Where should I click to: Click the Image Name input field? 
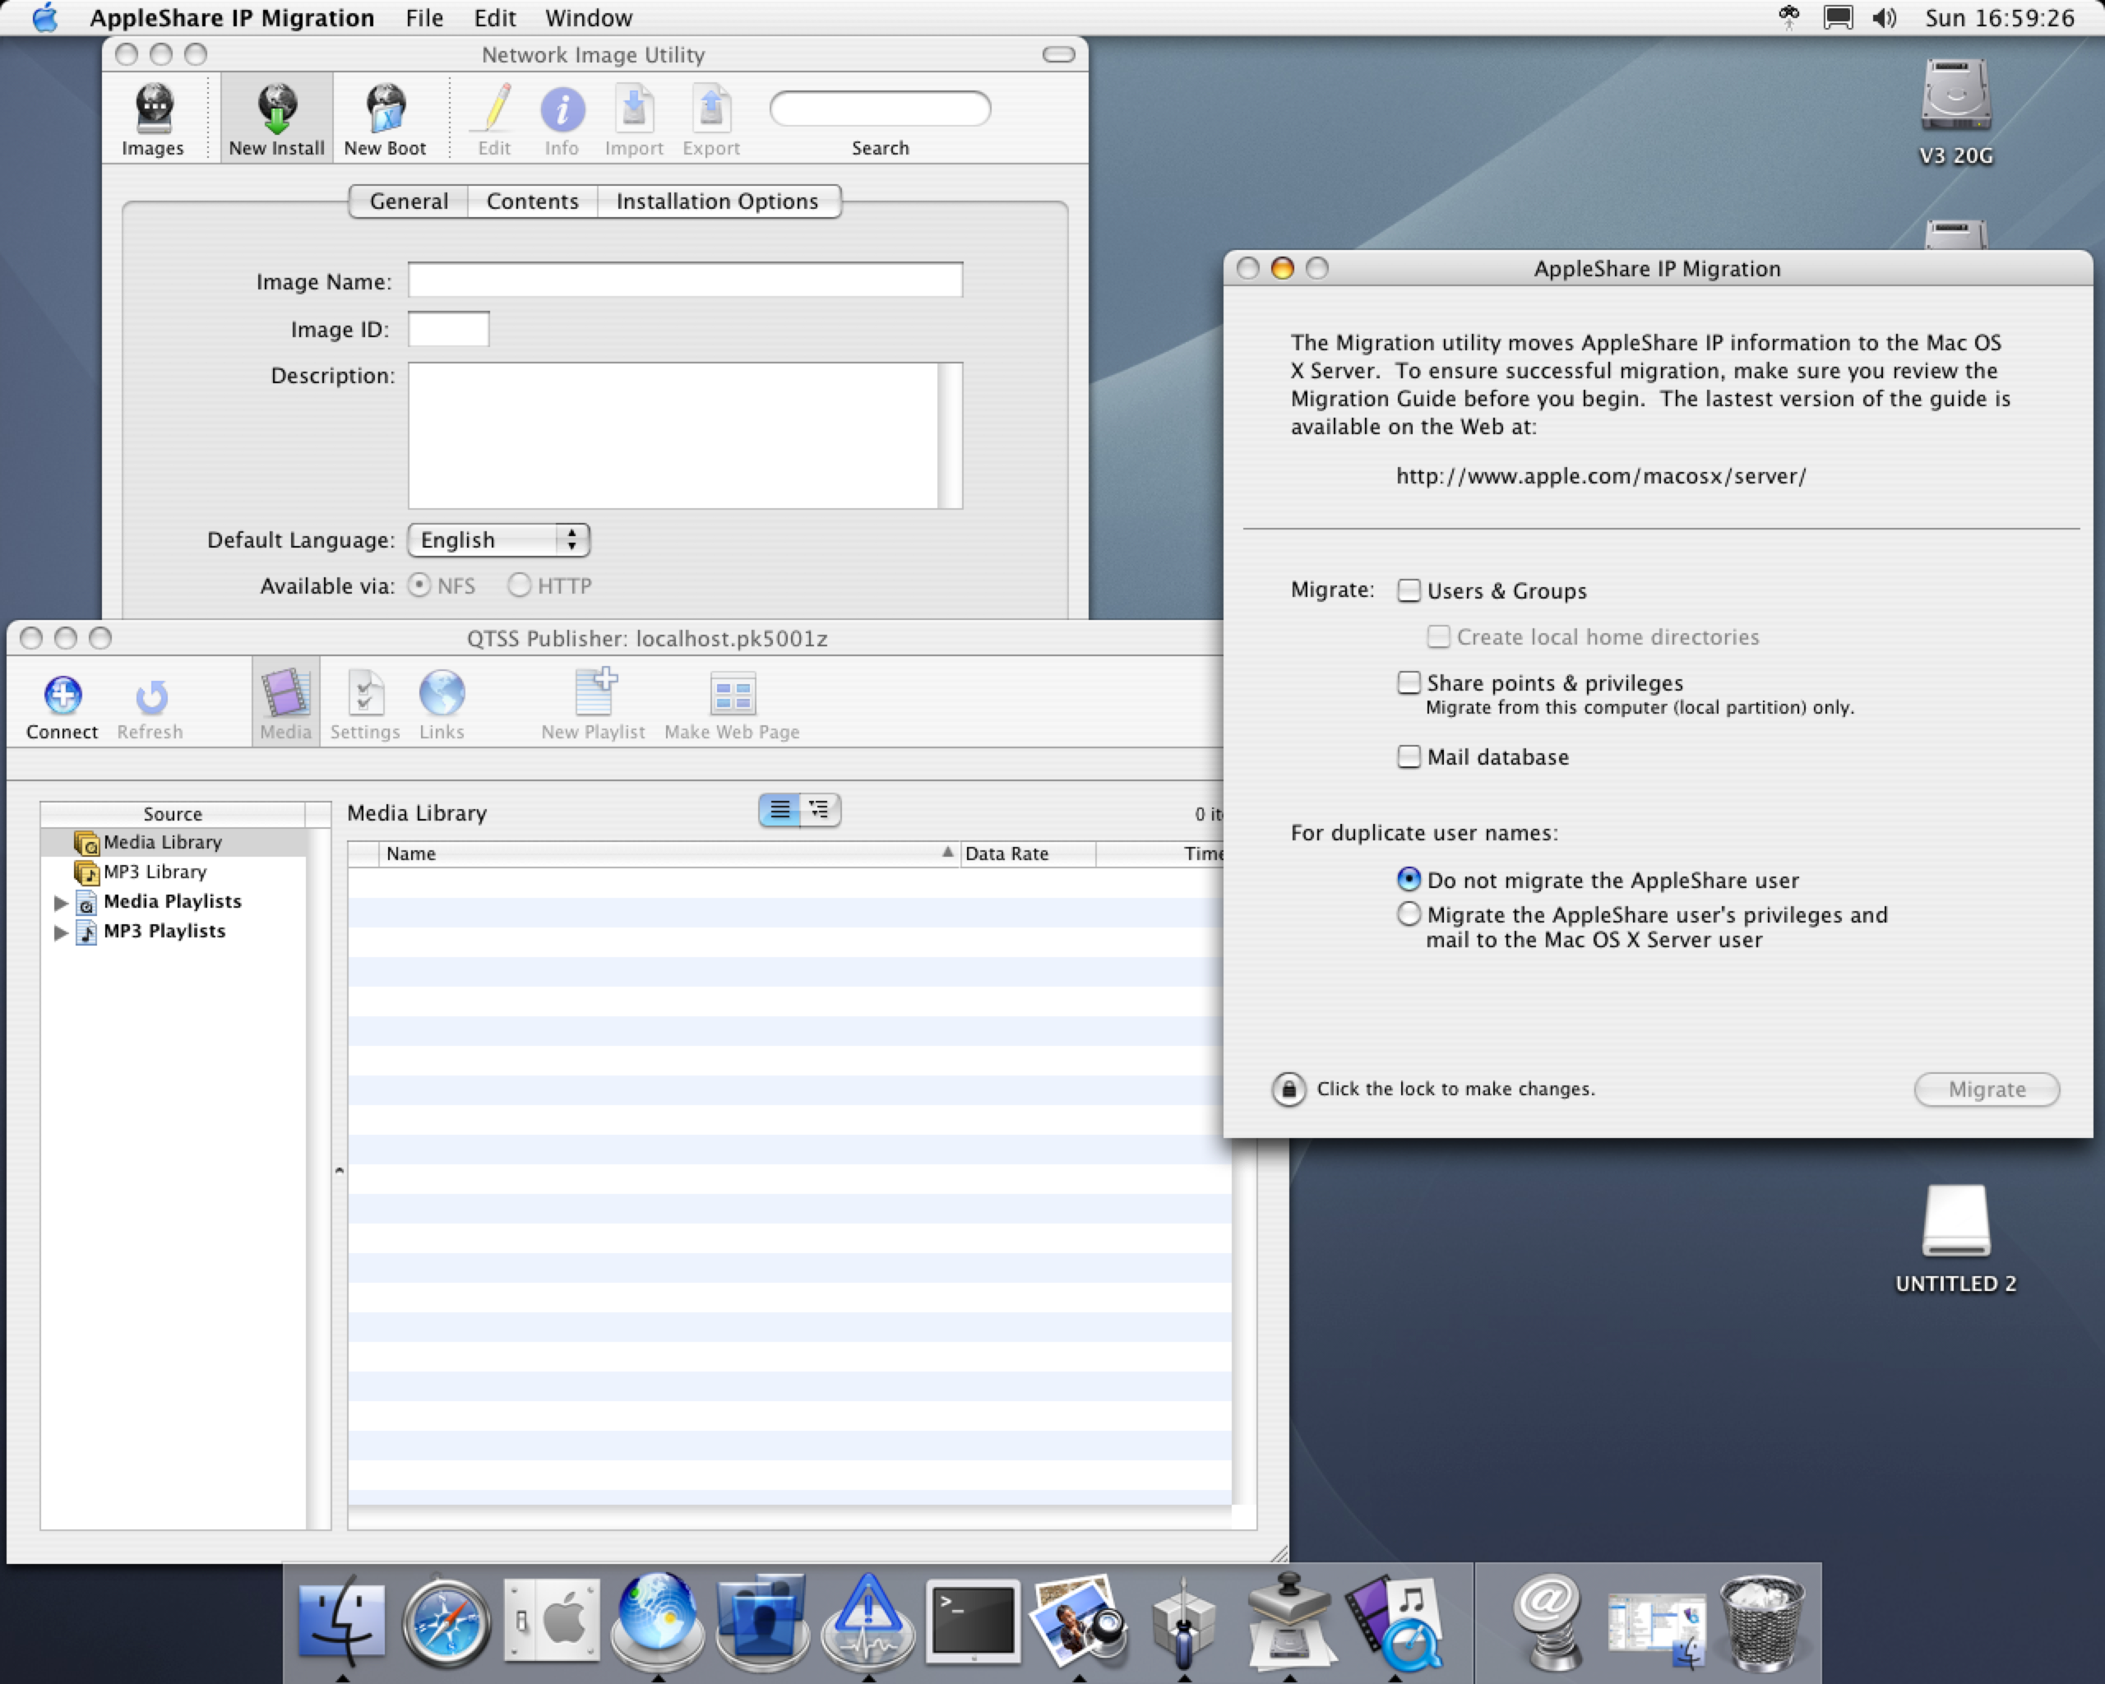click(686, 280)
